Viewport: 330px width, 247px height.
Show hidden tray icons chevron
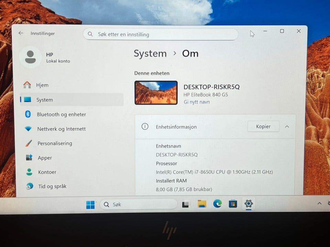coord(319,203)
